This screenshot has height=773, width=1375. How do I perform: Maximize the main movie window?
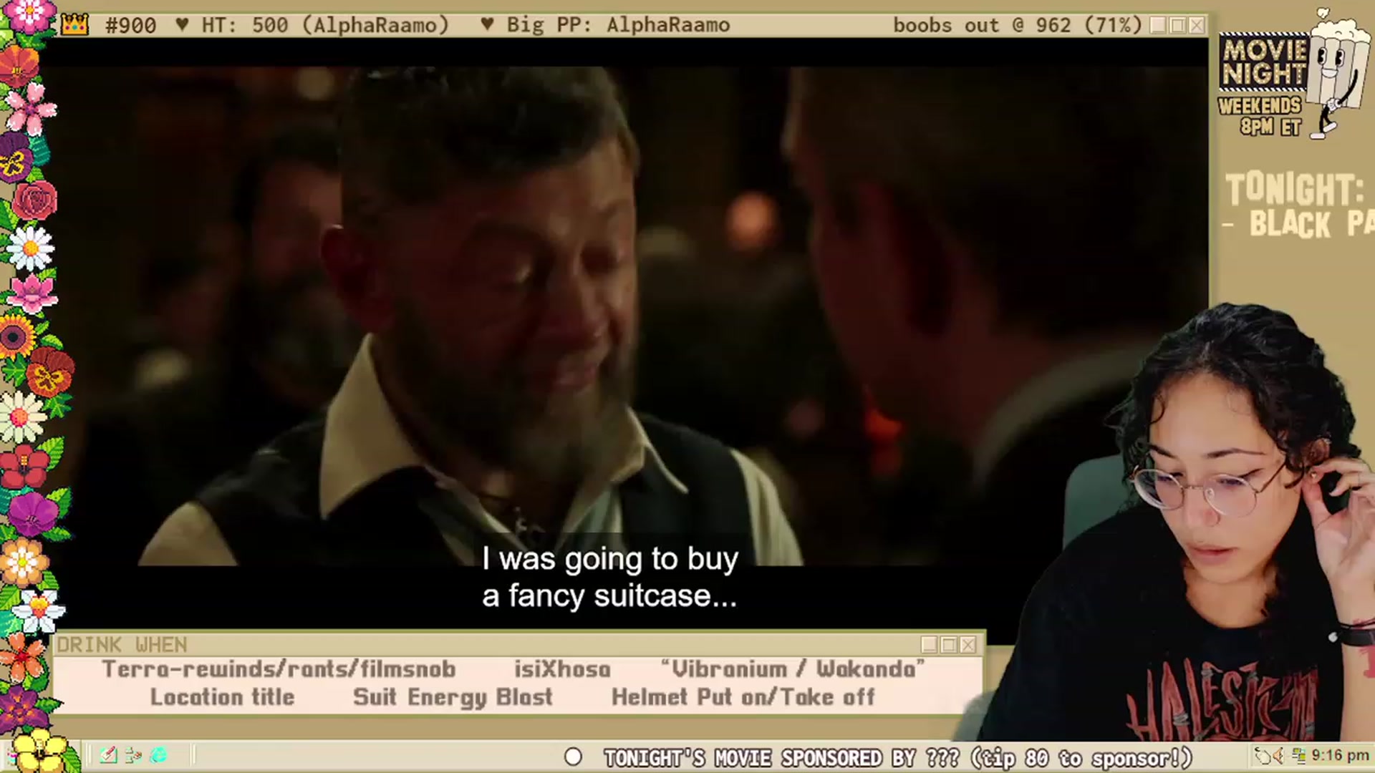pyautogui.click(x=1177, y=26)
